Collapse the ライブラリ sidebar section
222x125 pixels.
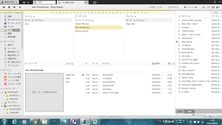[x=1, y=13]
